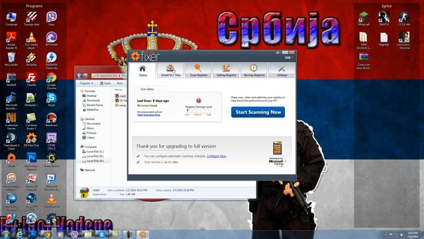Select the Viber desktop shortcut
The image size is (424, 239).
[52, 19]
